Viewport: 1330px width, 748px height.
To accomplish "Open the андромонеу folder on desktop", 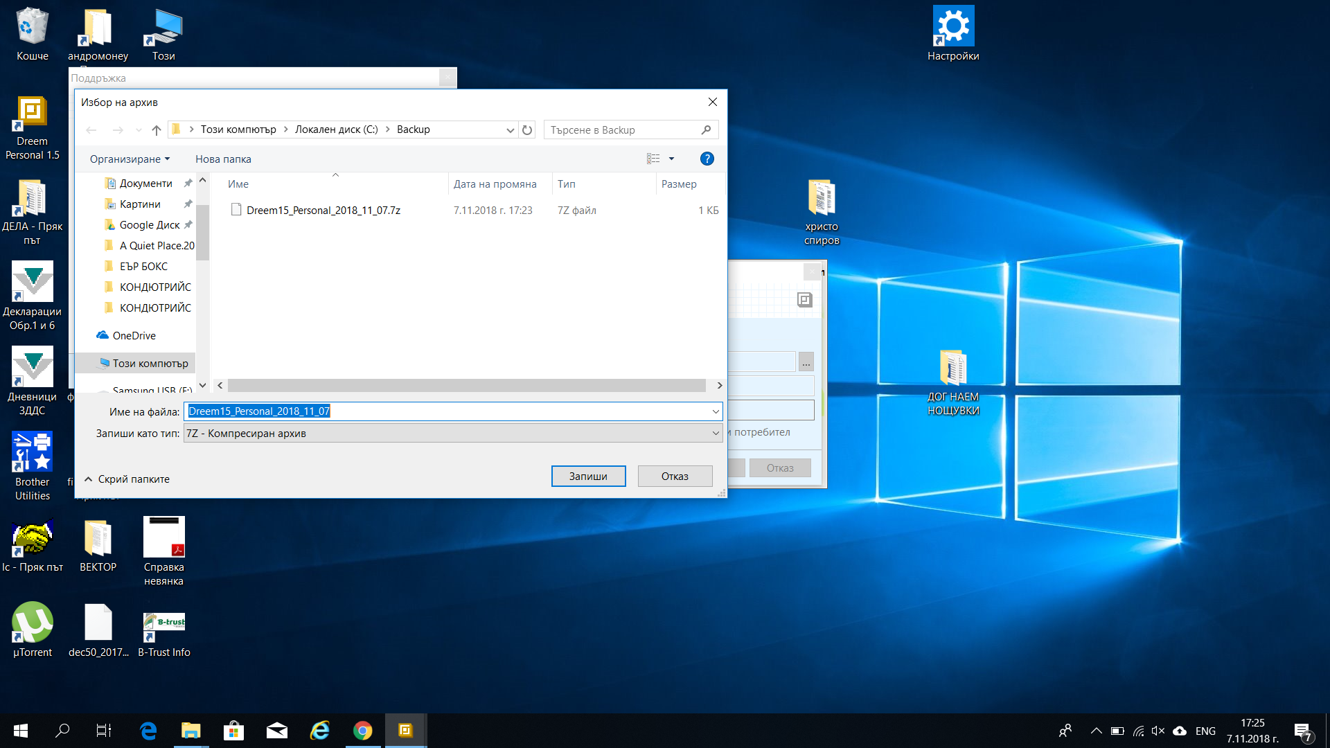I will tap(98, 35).
